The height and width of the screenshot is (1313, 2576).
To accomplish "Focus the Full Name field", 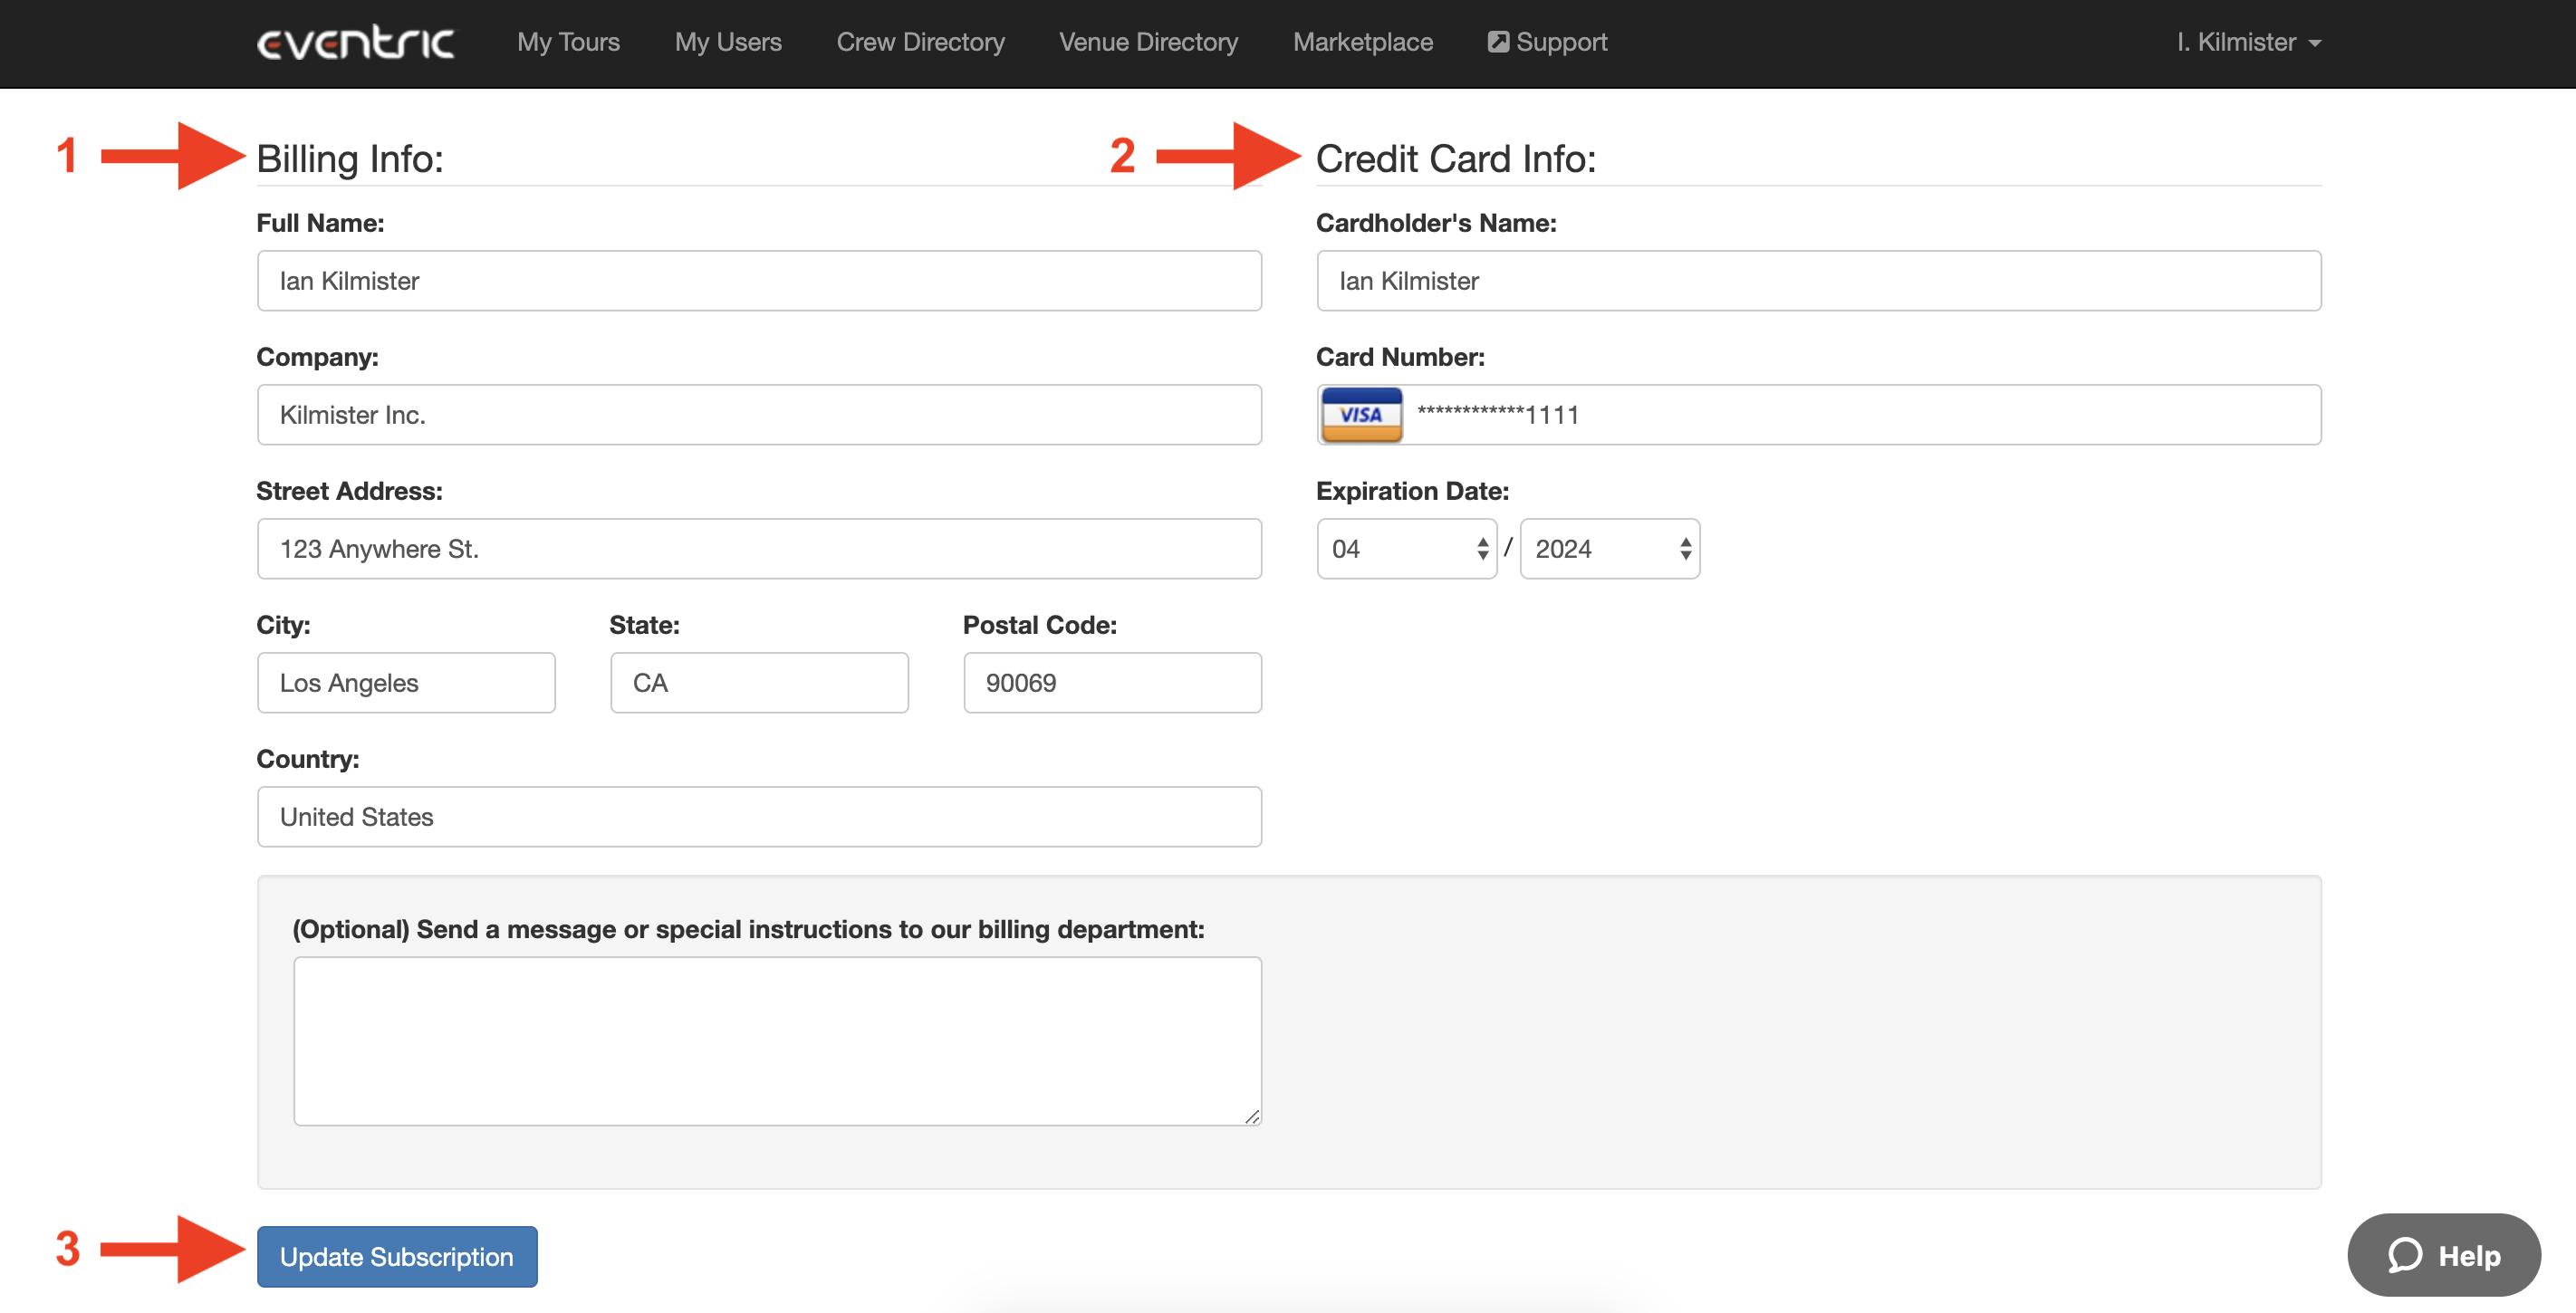I will [759, 281].
